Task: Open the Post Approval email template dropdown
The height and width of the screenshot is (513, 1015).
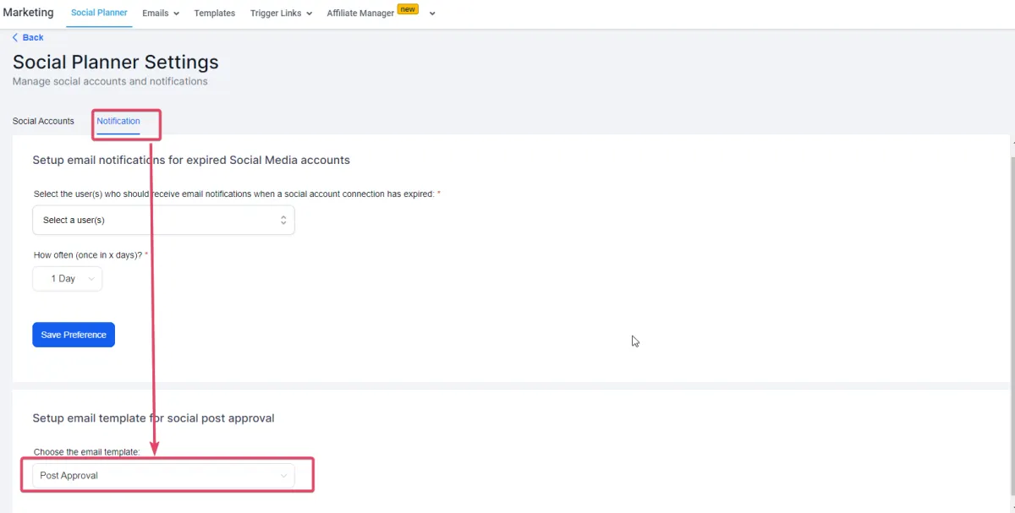Action: (163, 476)
